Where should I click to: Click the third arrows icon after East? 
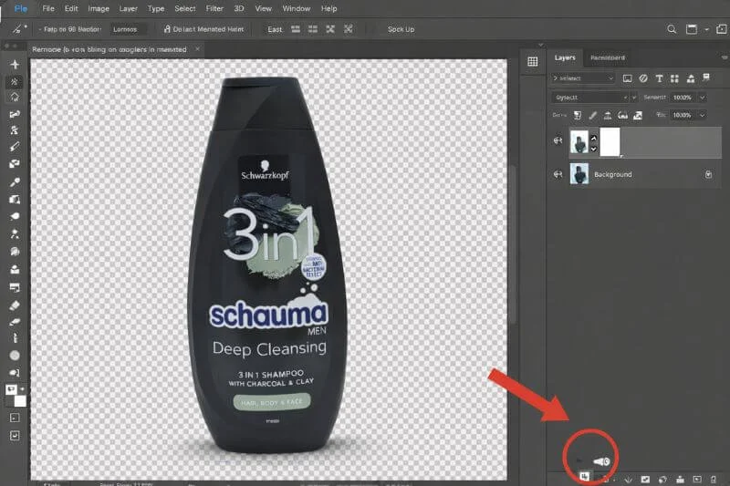[x=330, y=29]
